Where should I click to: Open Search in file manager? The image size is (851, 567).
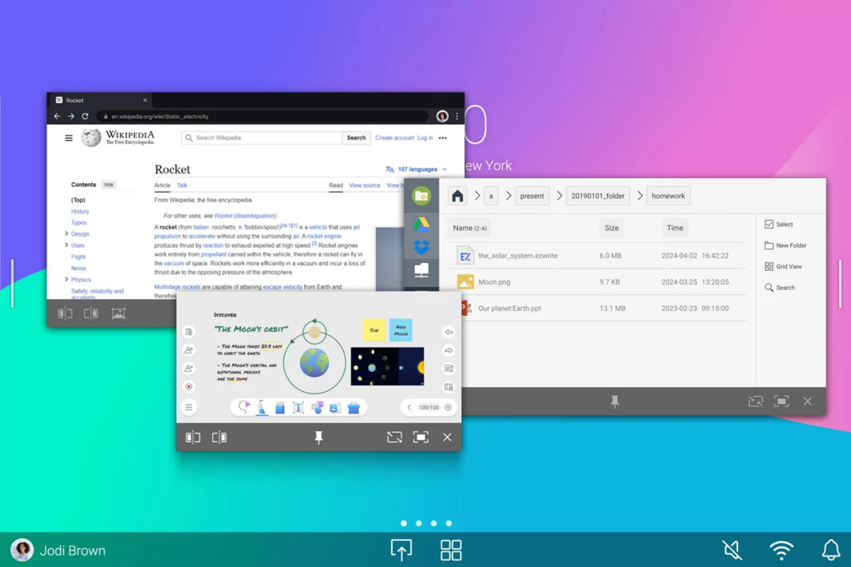click(x=780, y=288)
